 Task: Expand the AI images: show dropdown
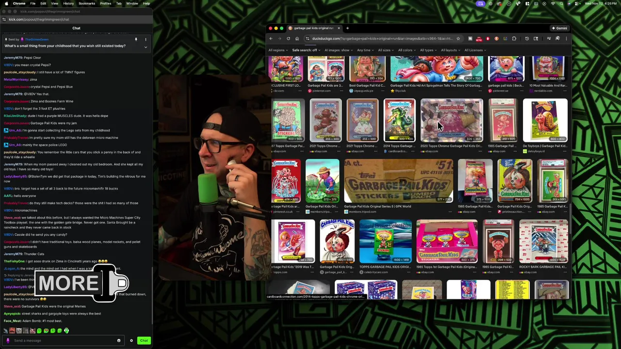(338, 50)
